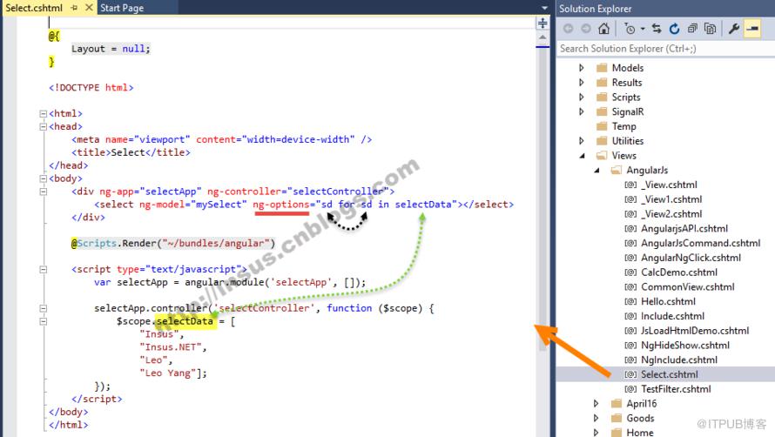Click Solution Explorer Forward navigation icon

586,29
